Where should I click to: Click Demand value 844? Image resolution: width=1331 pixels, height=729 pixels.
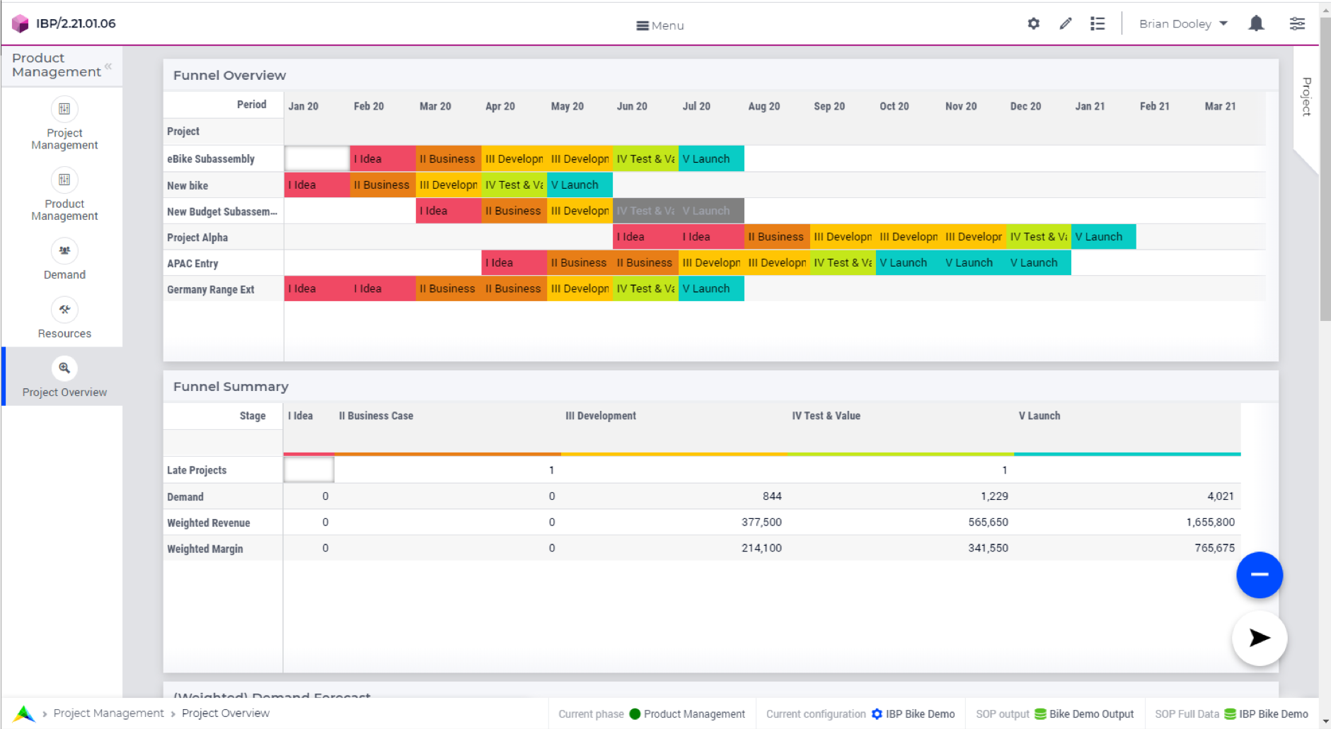(x=772, y=496)
